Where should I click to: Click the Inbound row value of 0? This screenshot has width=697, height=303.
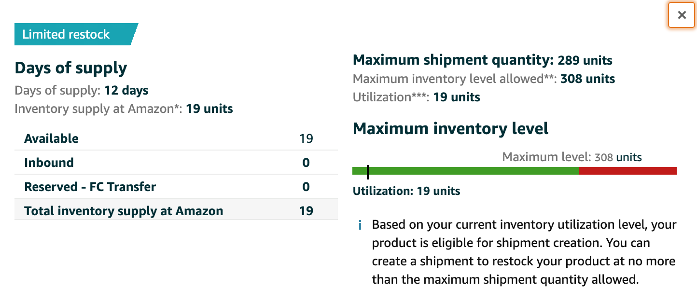tap(306, 163)
